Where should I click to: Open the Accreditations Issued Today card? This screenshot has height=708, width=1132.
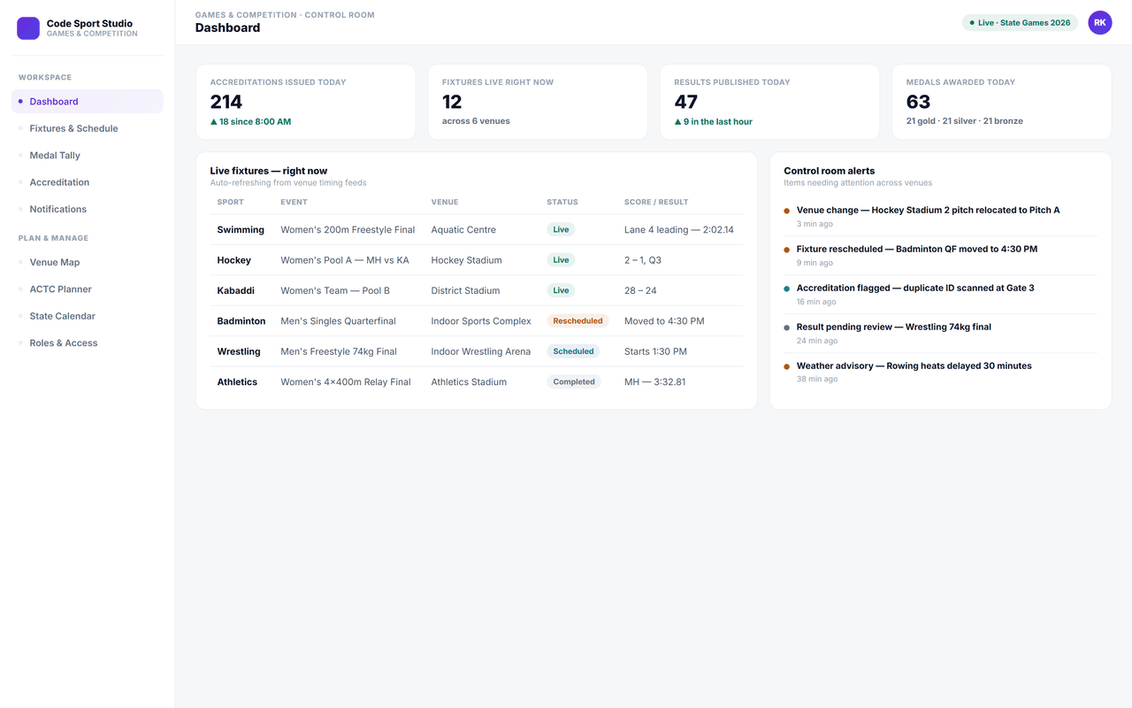tap(306, 102)
